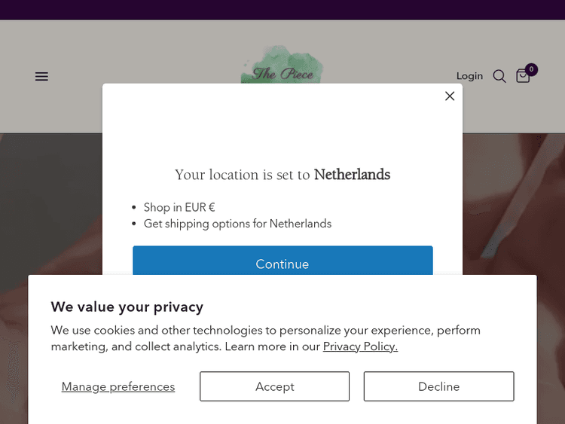Decline the cookie consent
The image size is (565, 424).
[x=438, y=386]
